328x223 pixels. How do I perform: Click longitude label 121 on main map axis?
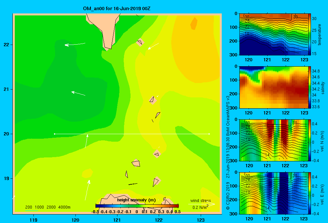pos(117,220)
